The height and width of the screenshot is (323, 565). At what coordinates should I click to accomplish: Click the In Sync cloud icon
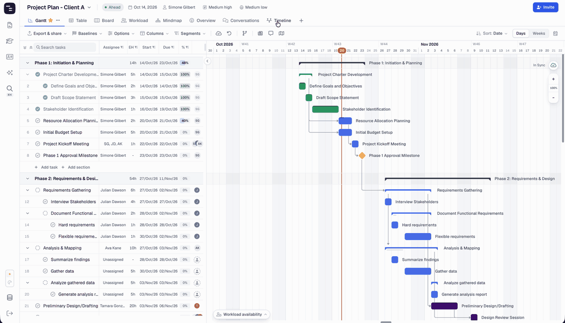(553, 65)
